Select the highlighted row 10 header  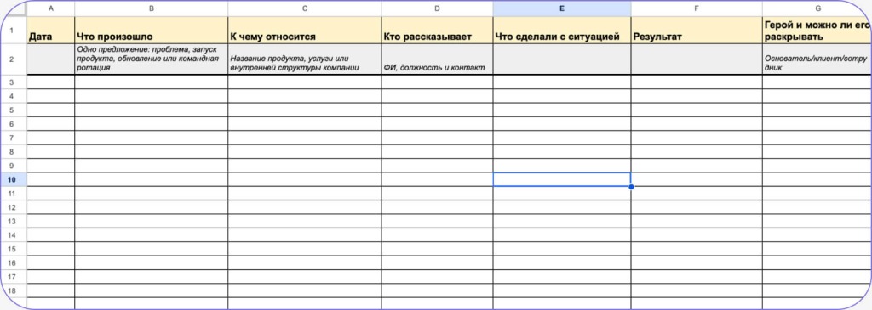[14, 179]
